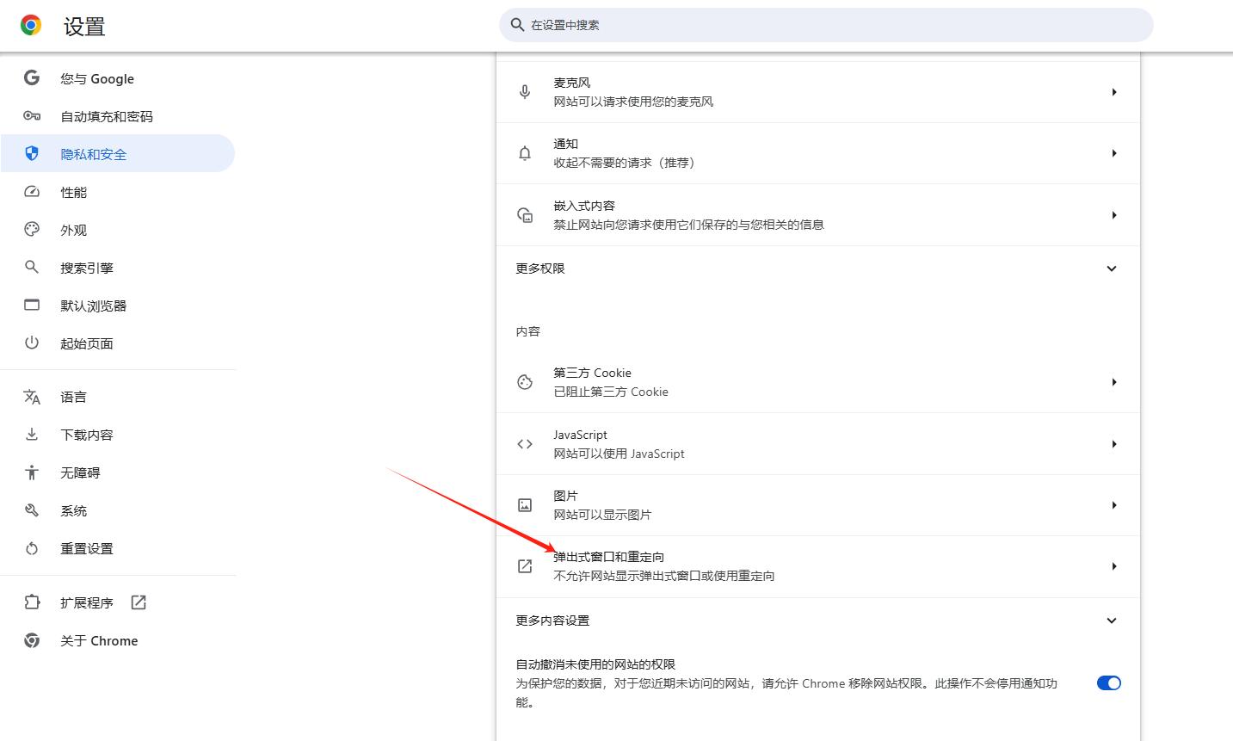Click the speedometer icon for performance
The image size is (1233, 741).
click(x=32, y=192)
